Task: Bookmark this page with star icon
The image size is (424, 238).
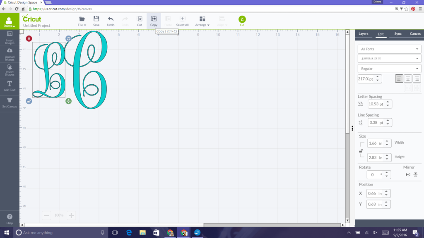Action: (406, 9)
